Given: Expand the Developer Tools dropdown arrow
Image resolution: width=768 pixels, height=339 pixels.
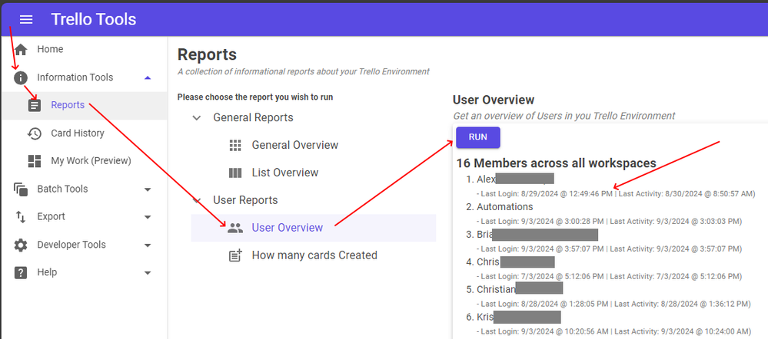Looking at the screenshot, I should pyautogui.click(x=148, y=245).
